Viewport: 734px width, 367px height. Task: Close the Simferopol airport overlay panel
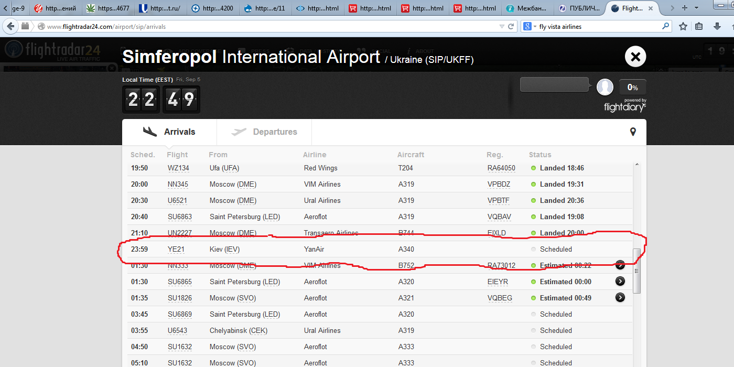point(635,57)
